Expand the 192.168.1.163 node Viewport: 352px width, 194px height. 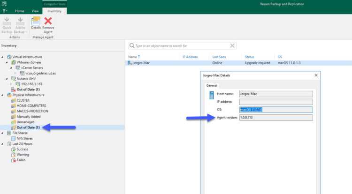coord(11,84)
